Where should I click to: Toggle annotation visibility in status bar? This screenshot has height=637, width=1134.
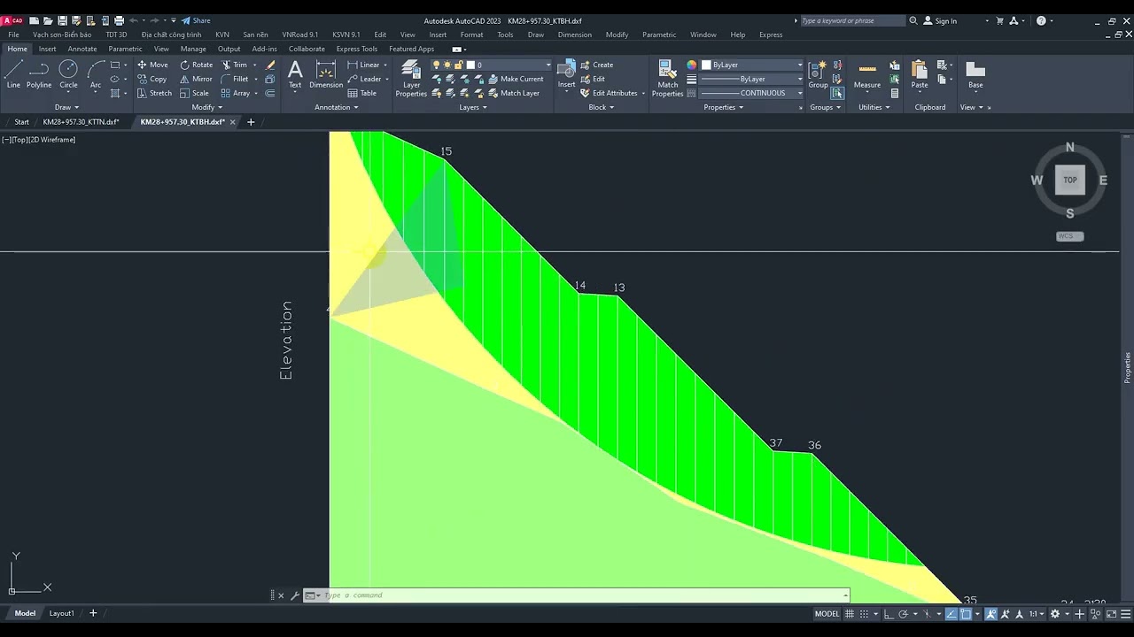pos(991,614)
